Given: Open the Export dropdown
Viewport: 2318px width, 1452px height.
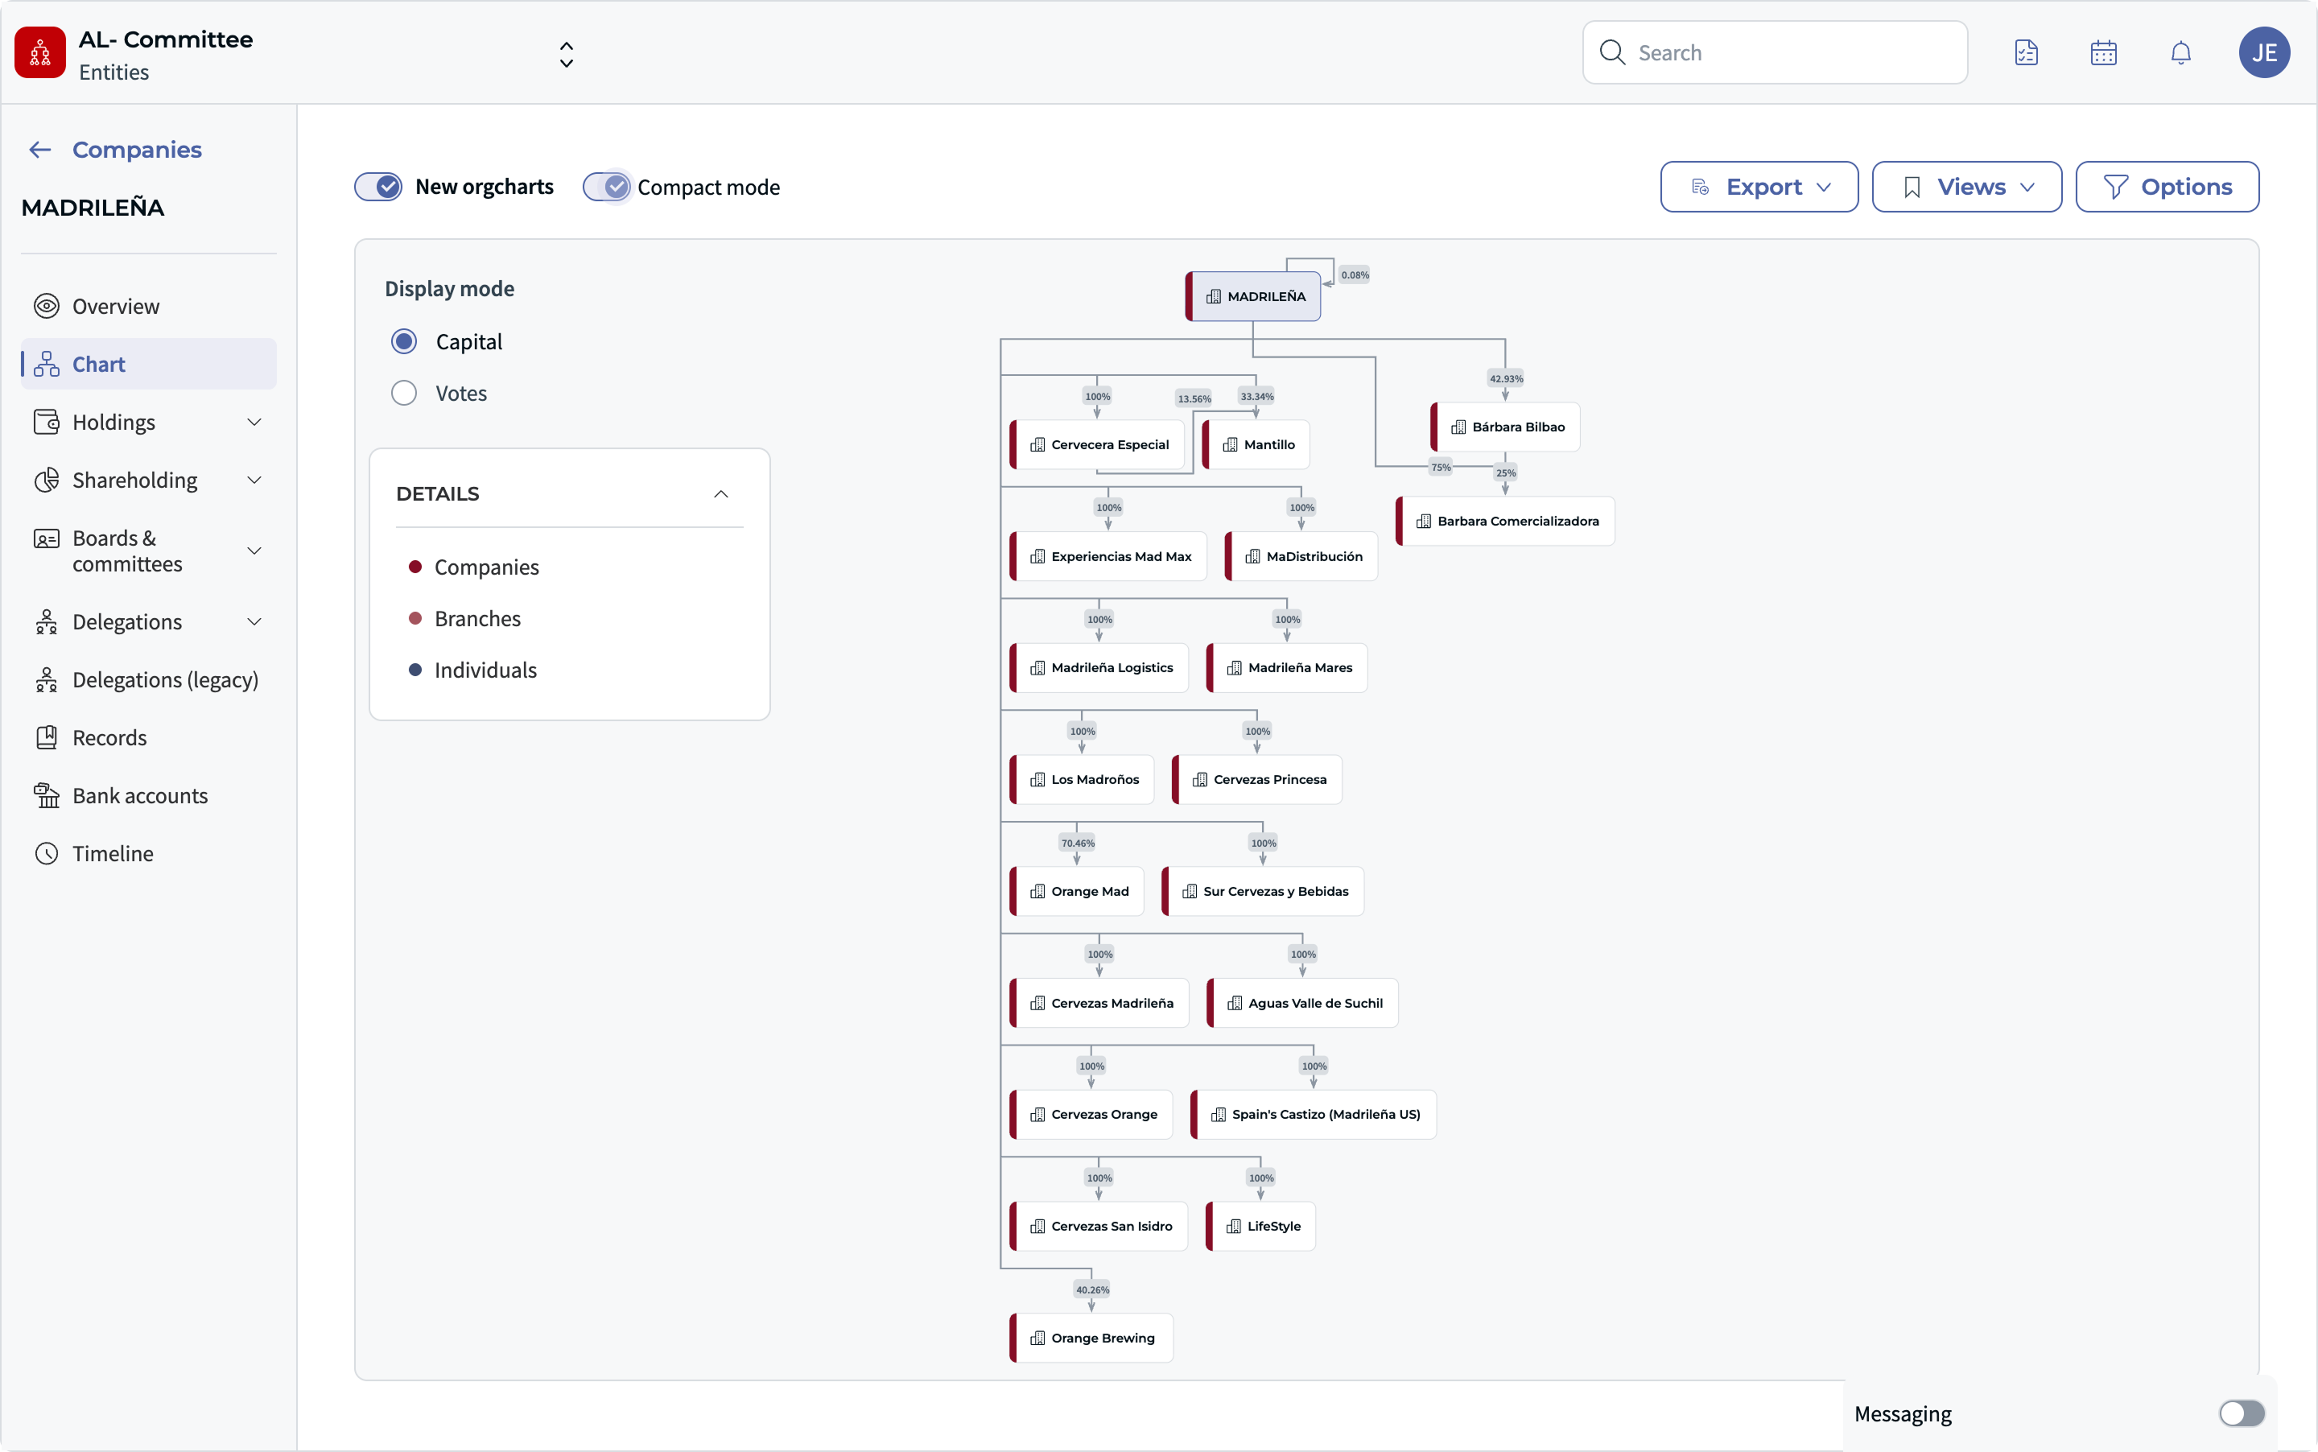Looking at the screenshot, I should click(x=1758, y=186).
